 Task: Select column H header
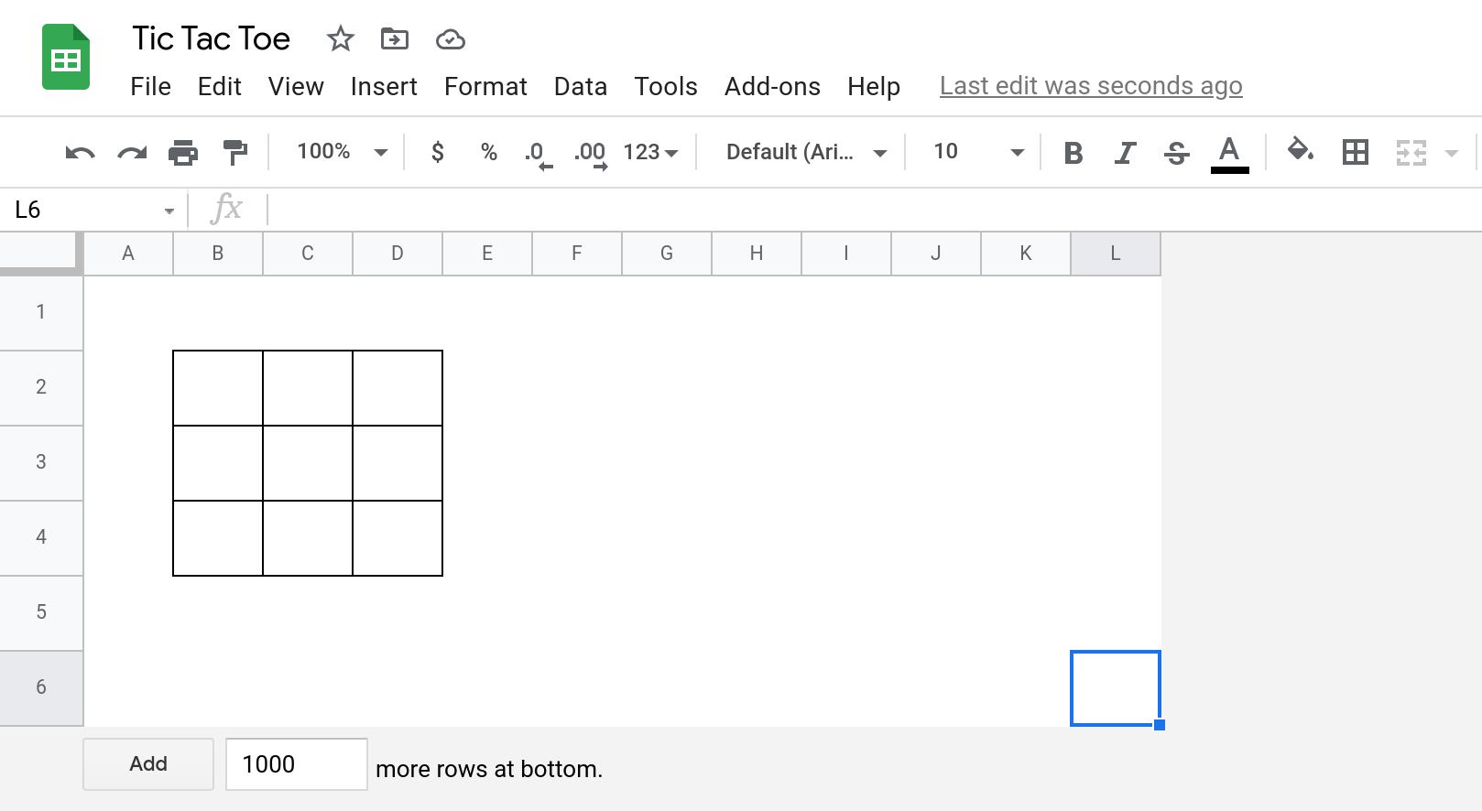tap(757, 254)
